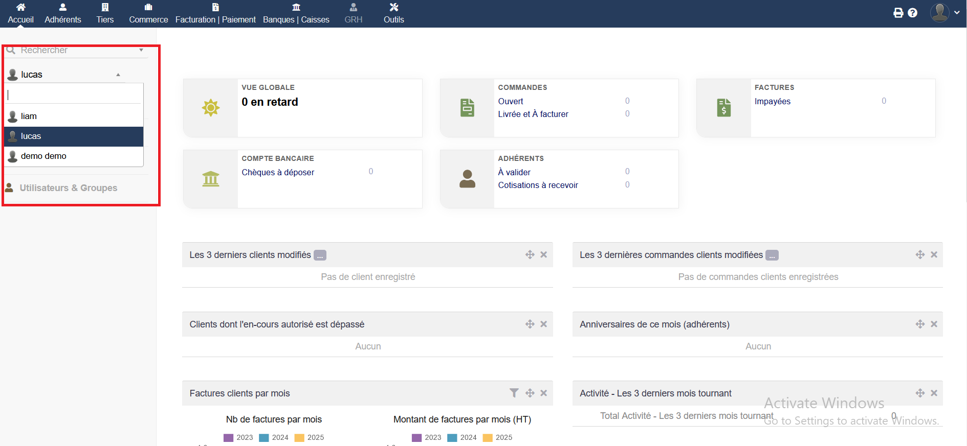Click the Adhérents person tile icon
967x446 pixels.
click(467, 179)
